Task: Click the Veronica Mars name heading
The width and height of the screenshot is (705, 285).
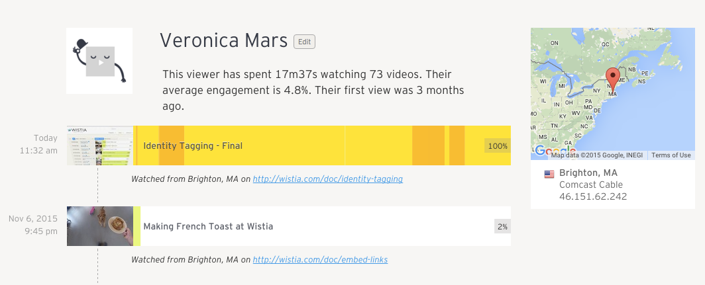Action: click(224, 41)
